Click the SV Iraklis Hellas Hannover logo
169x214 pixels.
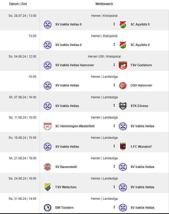click(48, 65)
